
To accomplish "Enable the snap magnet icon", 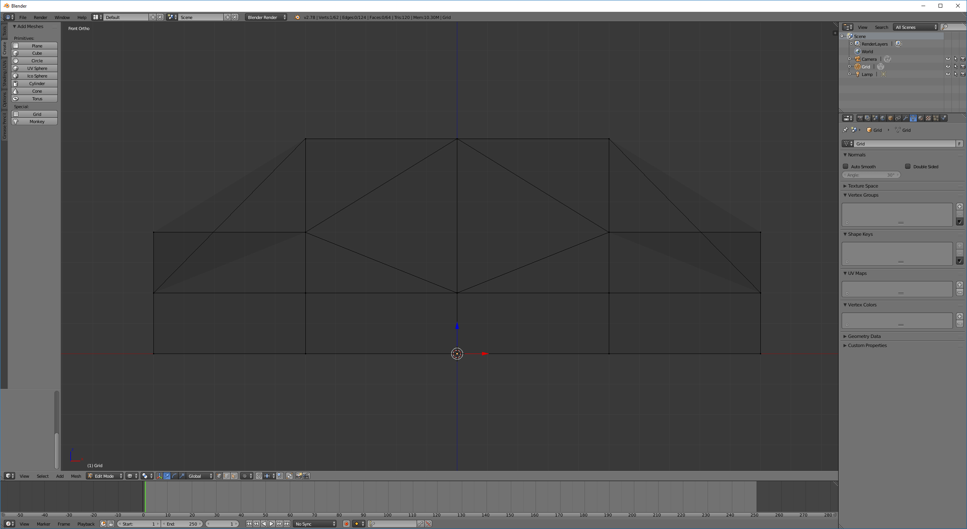I will coord(259,476).
